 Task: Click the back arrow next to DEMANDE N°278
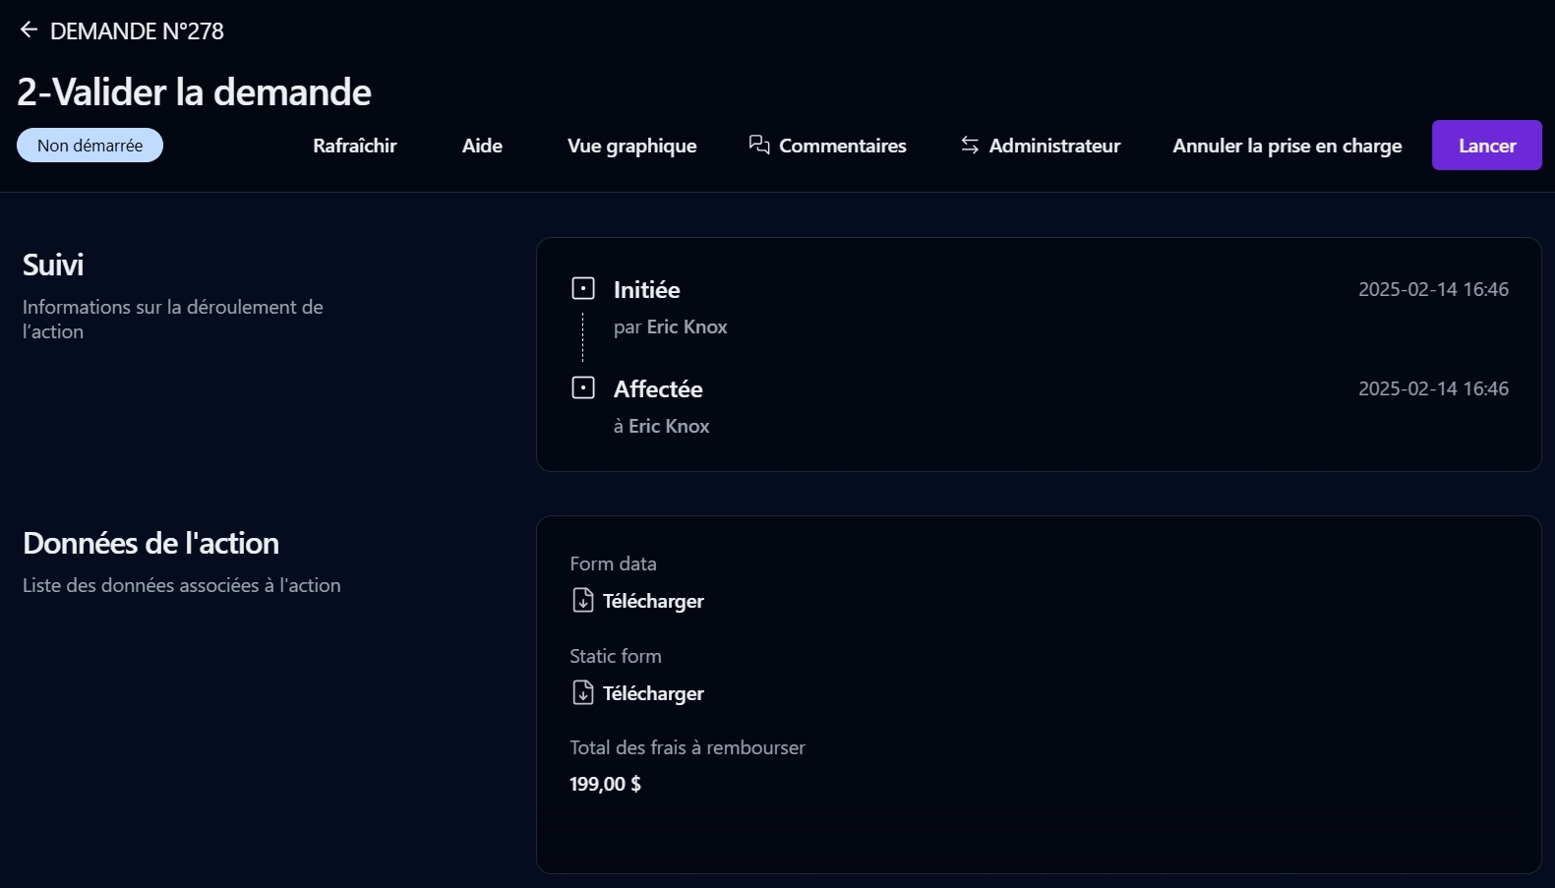(29, 30)
